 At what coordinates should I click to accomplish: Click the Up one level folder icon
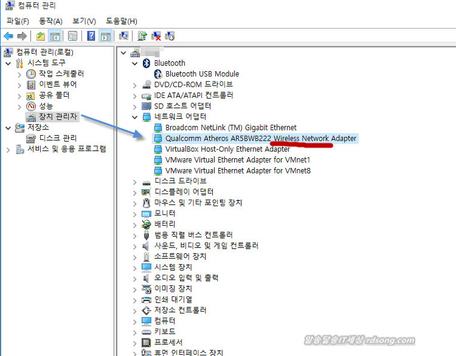point(41,36)
